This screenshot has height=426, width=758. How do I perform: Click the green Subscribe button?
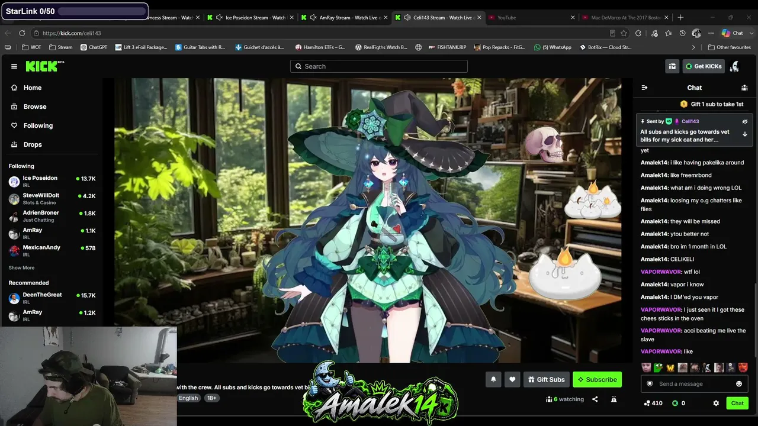pyautogui.click(x=597, y=380)
